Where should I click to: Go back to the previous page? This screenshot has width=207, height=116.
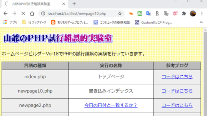(5, 13)
